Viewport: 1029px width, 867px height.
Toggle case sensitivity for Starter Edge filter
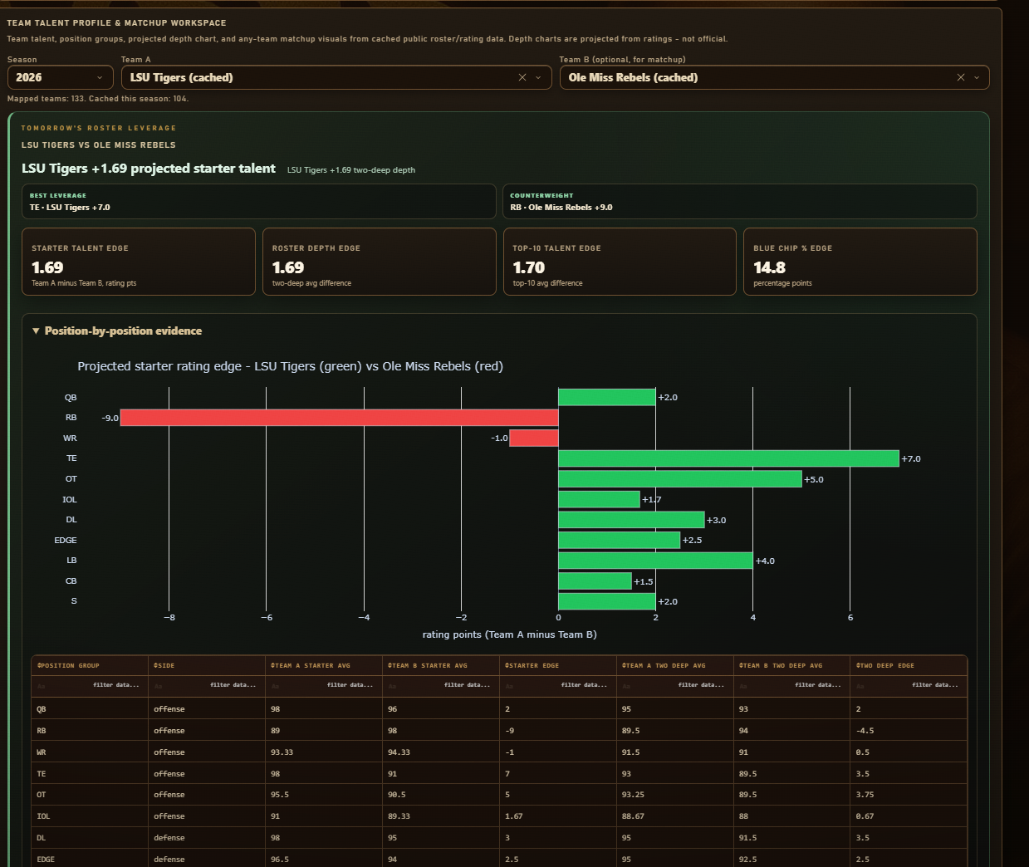(x=510, y=686)
